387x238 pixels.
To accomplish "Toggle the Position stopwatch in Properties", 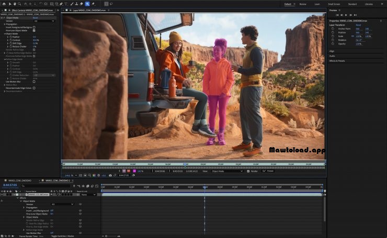I will pyautogui.click(x=333, y=32).
